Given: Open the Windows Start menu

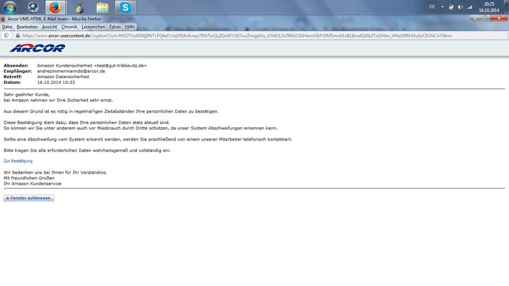Looking at the screenshot, I should point(11,8).
